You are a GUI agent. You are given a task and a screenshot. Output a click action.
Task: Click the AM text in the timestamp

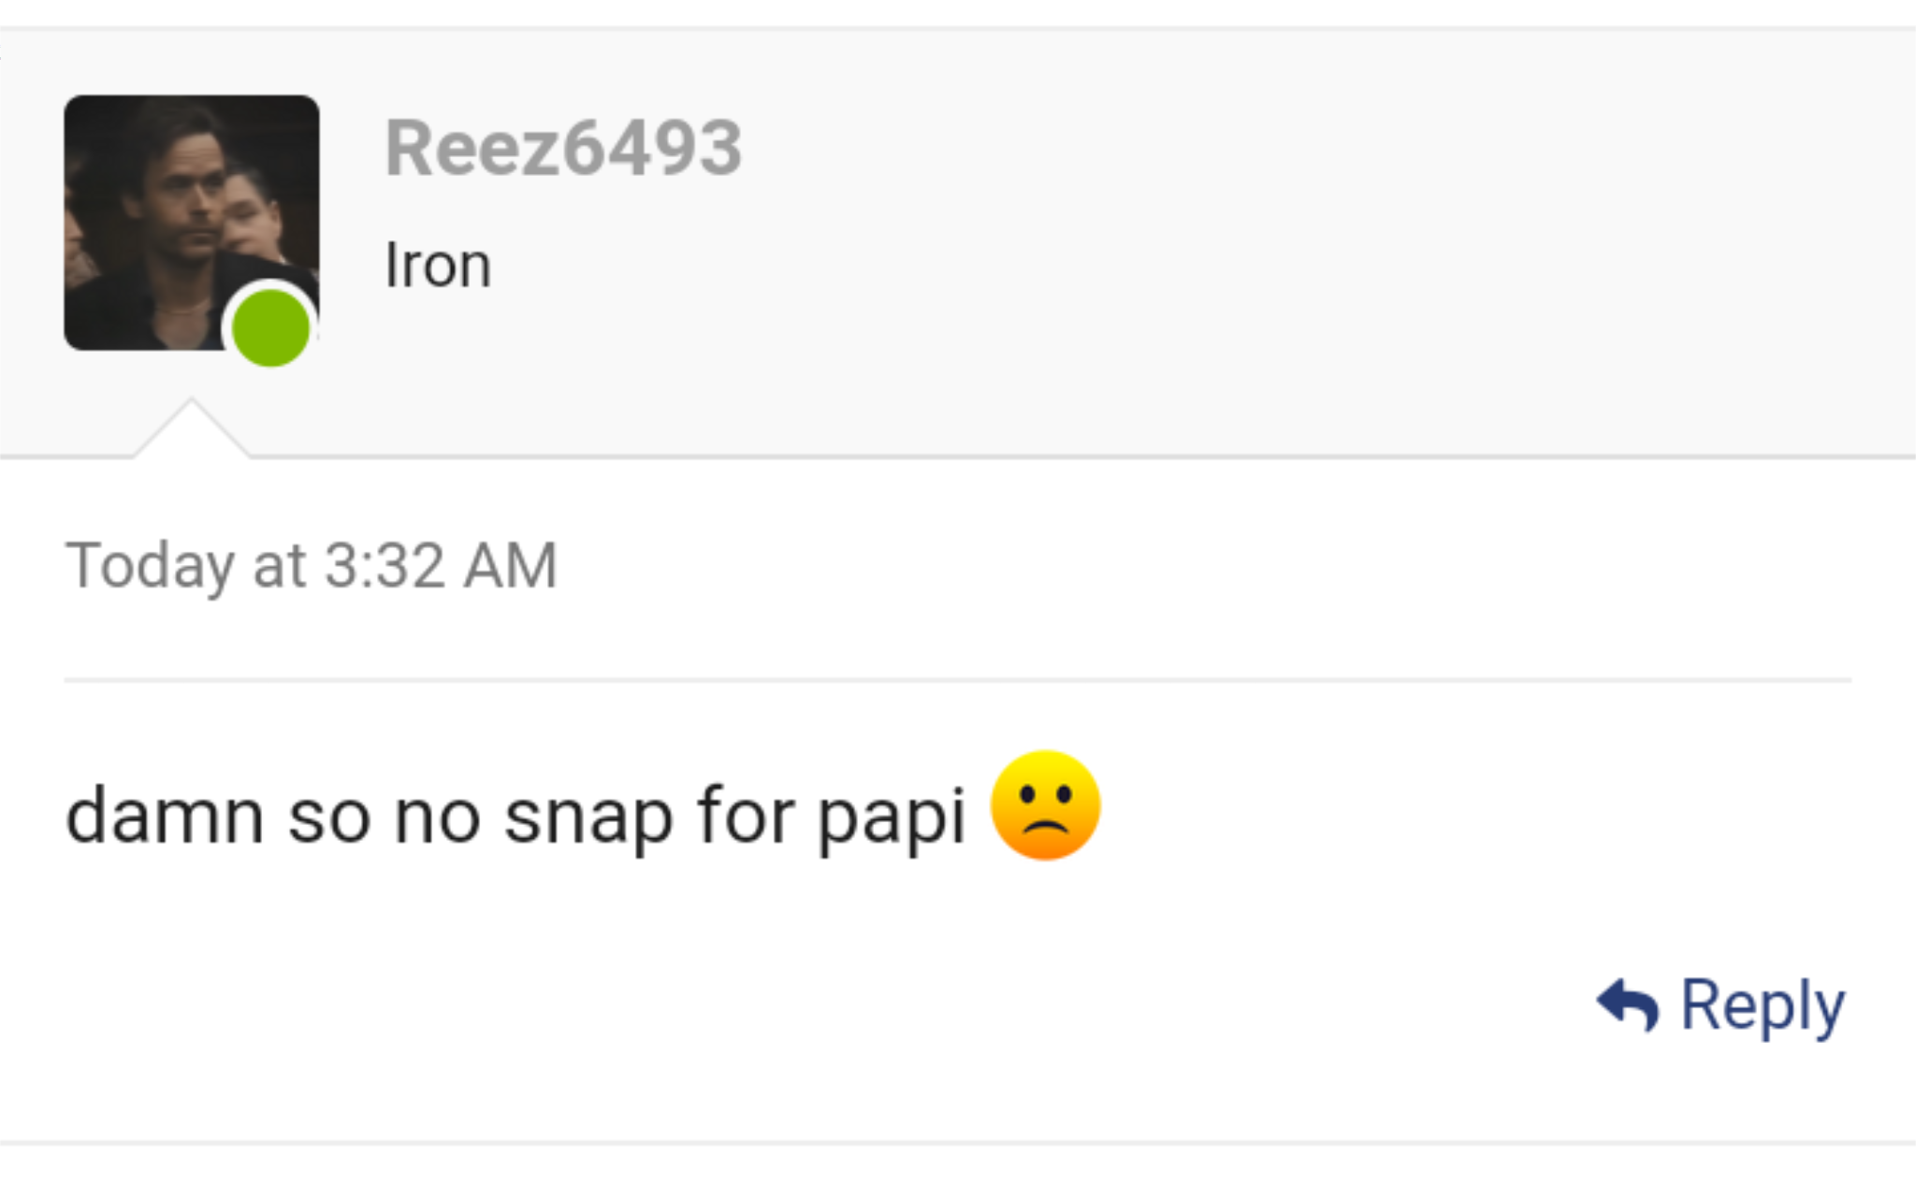[x=511, y=566]
